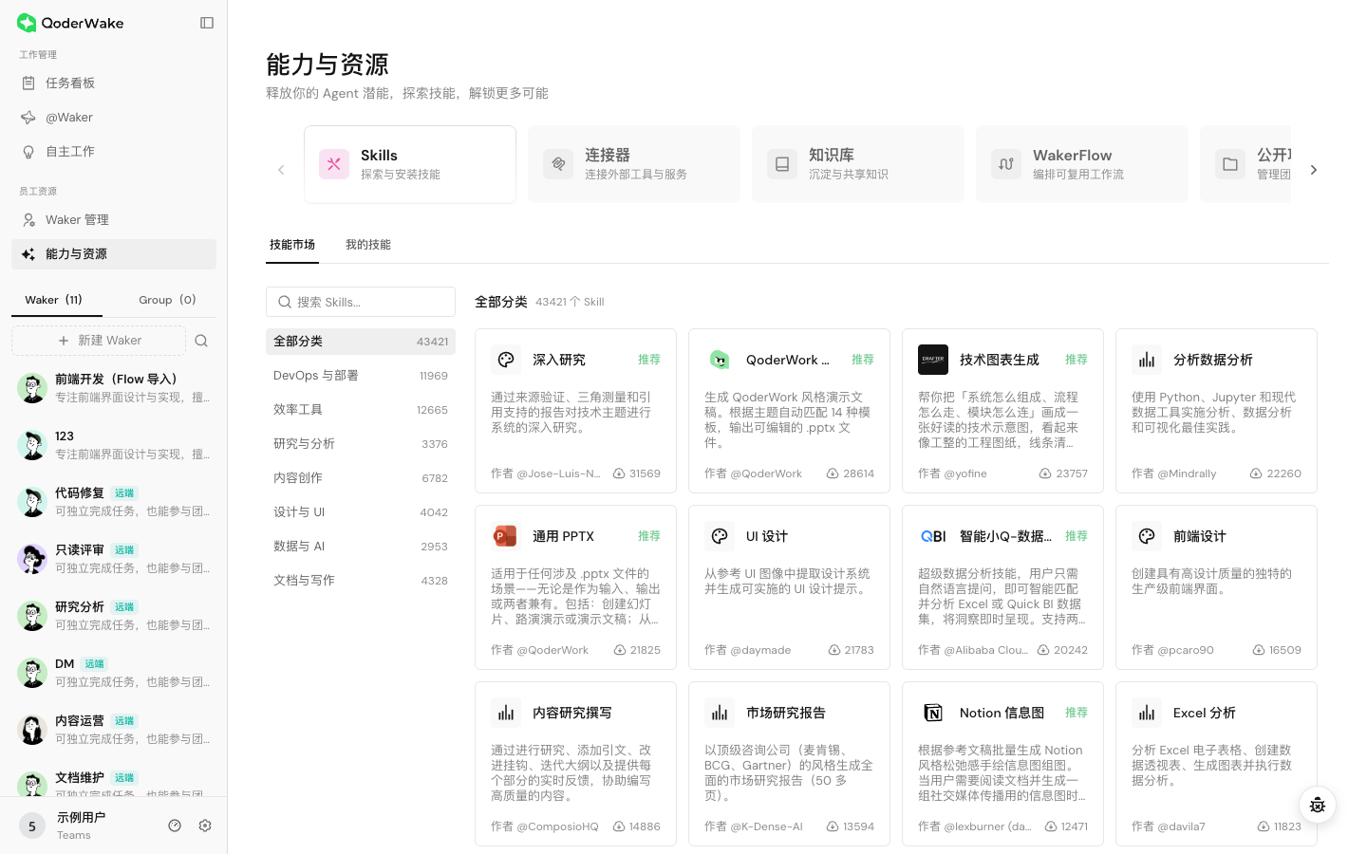Click the right carousel arrow
The width and height of the screenshot is (1367, 854).
click(1314, 170)
